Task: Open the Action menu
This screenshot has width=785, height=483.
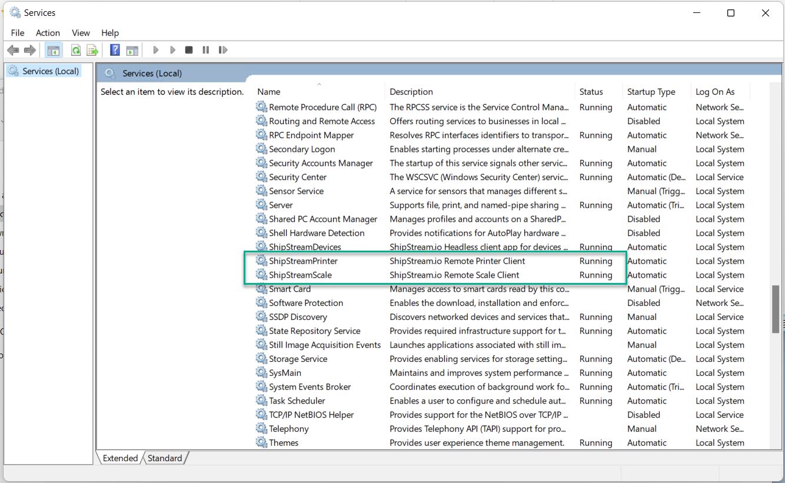Action: [48, 33]
